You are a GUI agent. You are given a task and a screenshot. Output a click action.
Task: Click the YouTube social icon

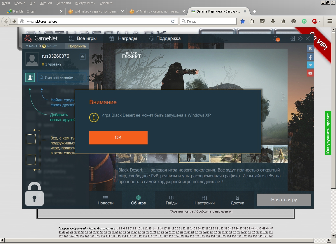(310, 73)
